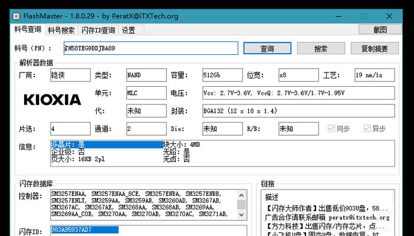This screenshot has height=236, width=414.
Task: Minimize the FlashMaster window
Action: pyautogui.click(x=339, y=17)
